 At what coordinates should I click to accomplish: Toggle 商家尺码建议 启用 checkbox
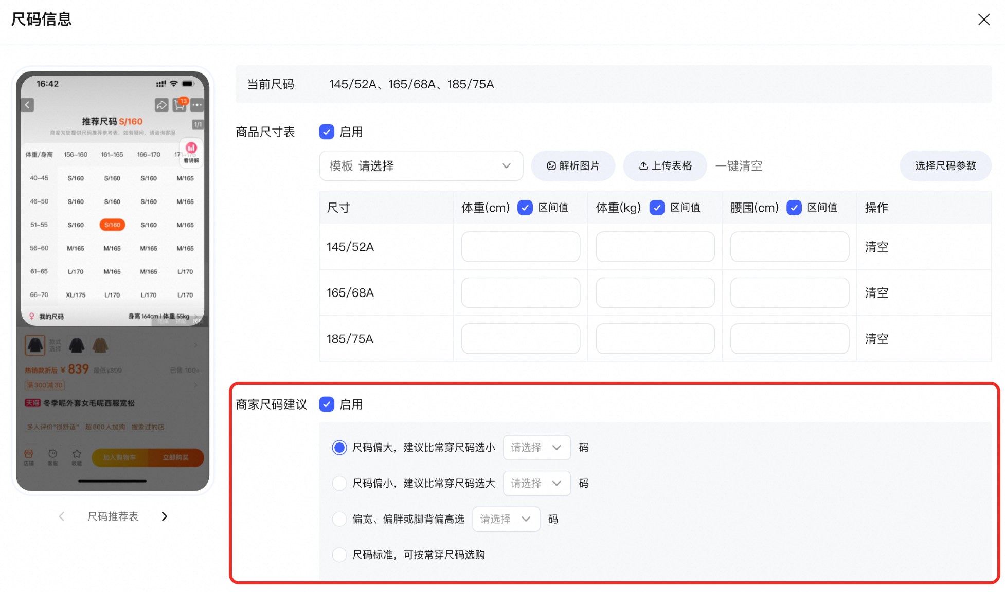[327, 404]
